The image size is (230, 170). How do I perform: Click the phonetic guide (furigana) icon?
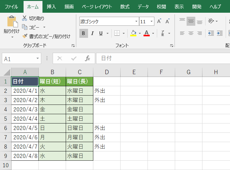point(163,33)
